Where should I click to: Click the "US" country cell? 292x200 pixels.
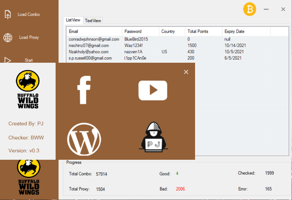[164, 52]
